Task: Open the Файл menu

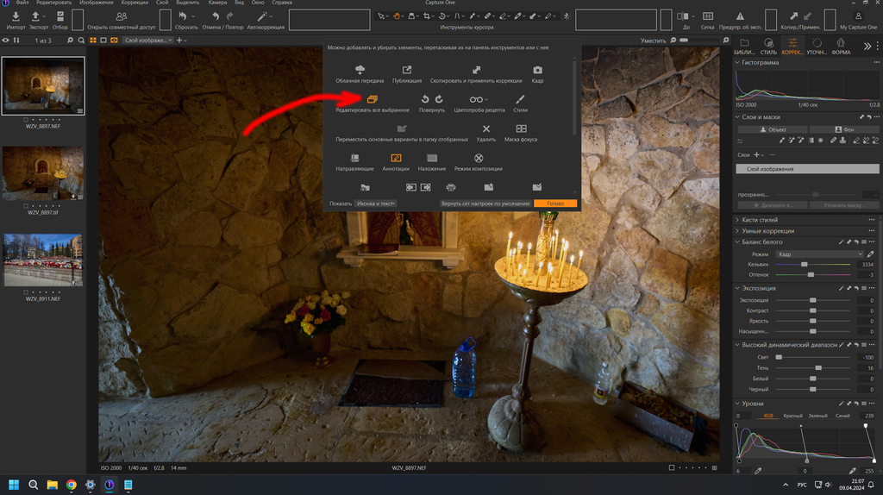Action: click(x=22, y=3)
